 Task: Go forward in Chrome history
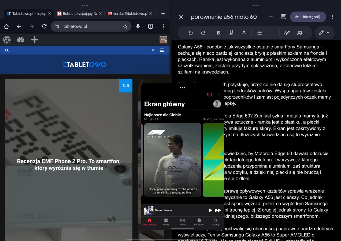tap(32, 26)
